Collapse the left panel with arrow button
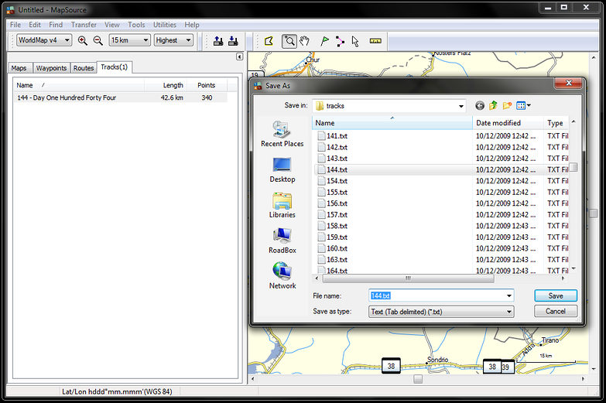This screenshot has height=403, width=606. tap(240, 56)
